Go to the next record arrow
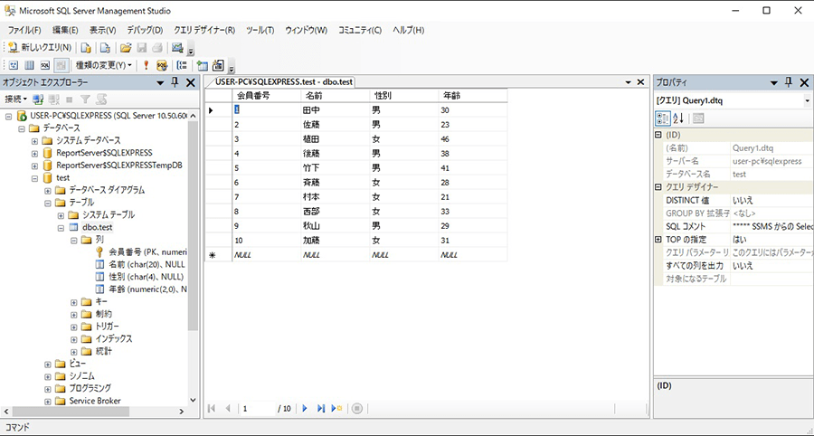 [305, 409]
